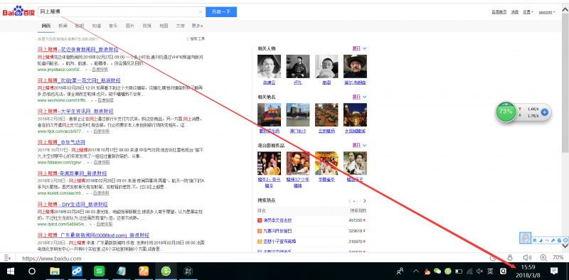Expand the 相关地名 section chevron
Image resolution: width=569 pixels, height=280 pixels.
point(364,97)
